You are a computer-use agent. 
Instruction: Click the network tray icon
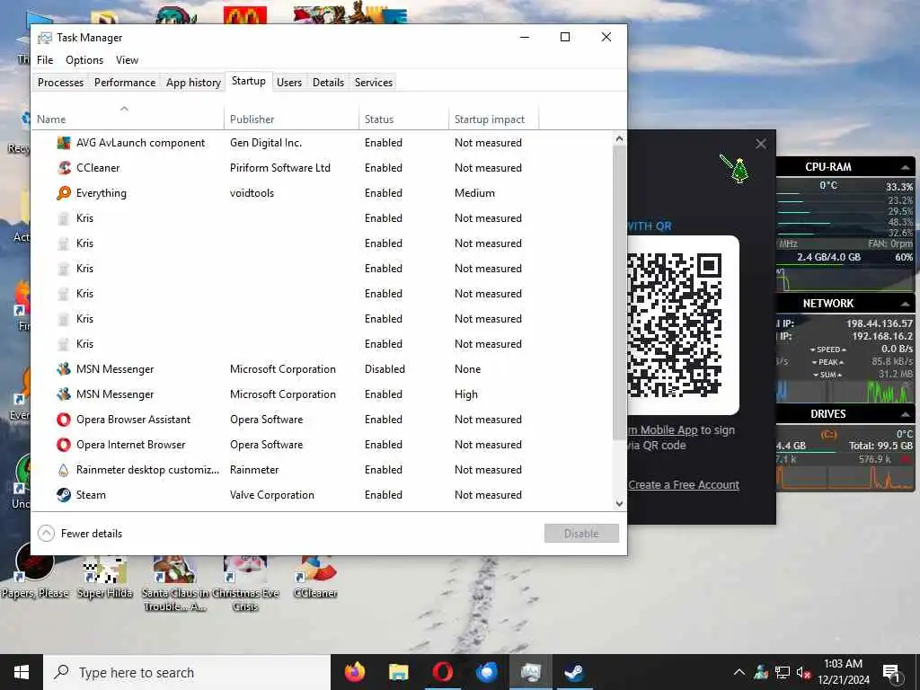pos(782,672)
